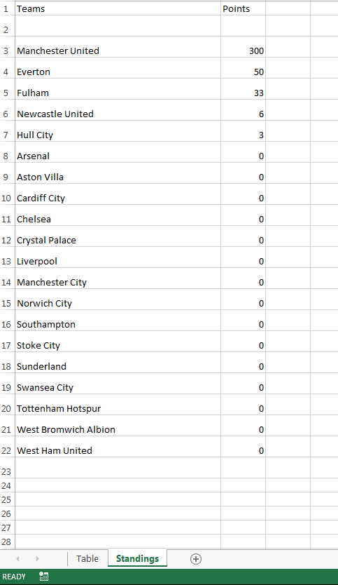Select the Standings sheet tab
The height and width of the screenshot is (585, 338).
(137, 558)
